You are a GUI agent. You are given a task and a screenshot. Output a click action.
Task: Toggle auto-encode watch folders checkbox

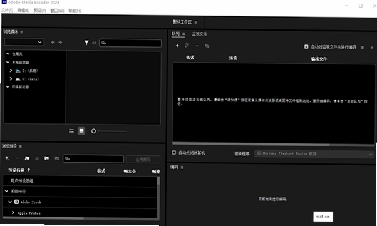306,47
